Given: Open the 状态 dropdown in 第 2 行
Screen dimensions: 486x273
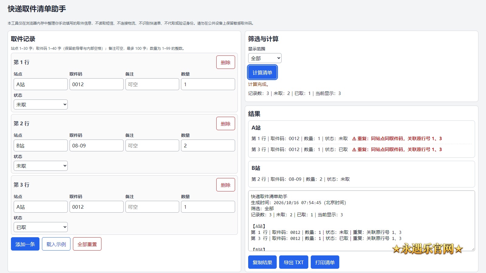Looking at the screenshot, I should 41,166.
